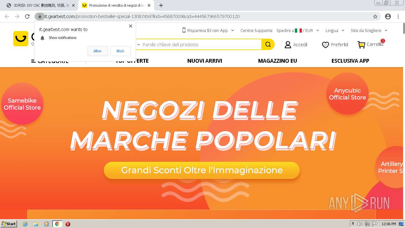Click the yellow search magnifier button
This screenshot has height=228, width=405.
tap(268, 45)
